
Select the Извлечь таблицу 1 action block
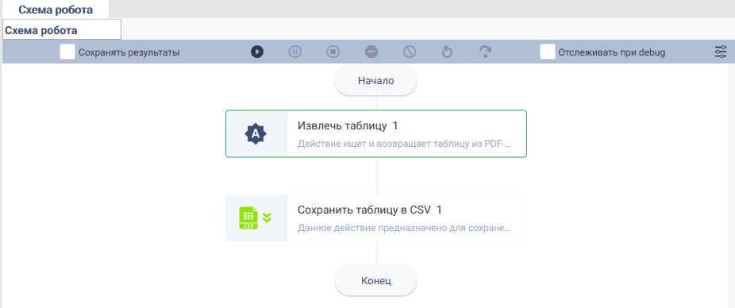point(376,133)
